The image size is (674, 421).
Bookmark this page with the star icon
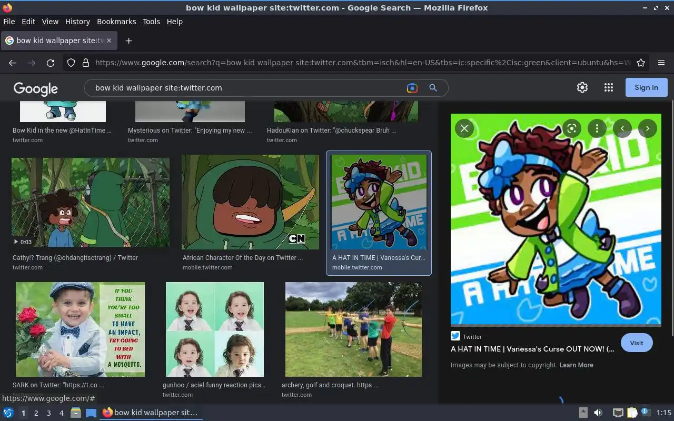tap(641, 63)
